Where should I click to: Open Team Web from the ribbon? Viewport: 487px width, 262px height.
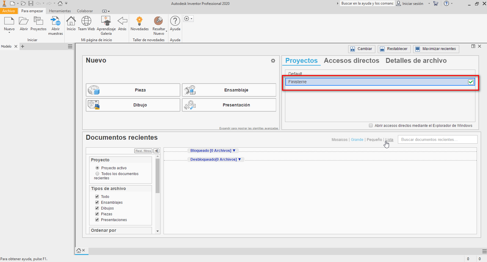86,21
